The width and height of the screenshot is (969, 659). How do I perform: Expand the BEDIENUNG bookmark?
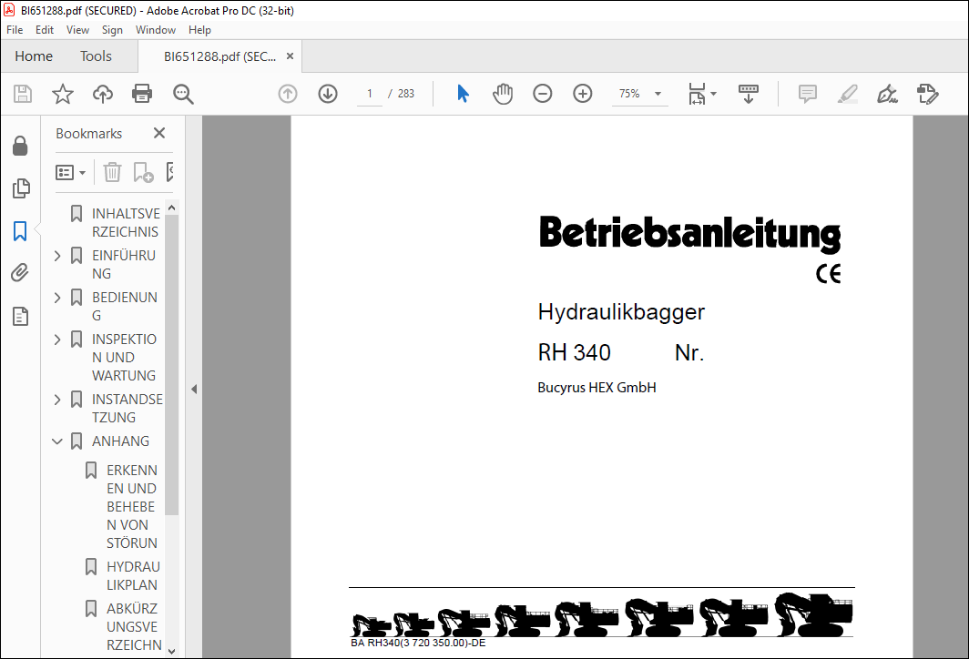(x=57, y=298)
